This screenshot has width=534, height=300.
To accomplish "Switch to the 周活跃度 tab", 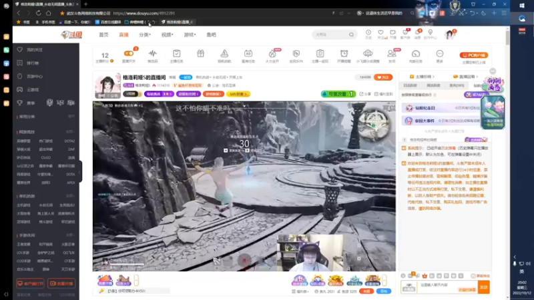I will coord(433,86).
